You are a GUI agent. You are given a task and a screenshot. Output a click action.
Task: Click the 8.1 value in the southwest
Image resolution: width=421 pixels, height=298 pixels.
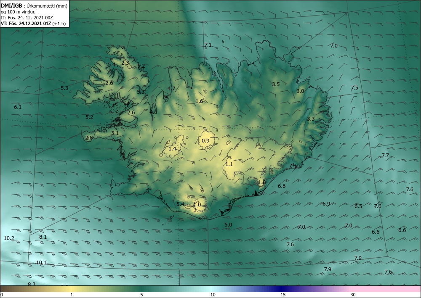pyautogui.click(x=43, y=237)
